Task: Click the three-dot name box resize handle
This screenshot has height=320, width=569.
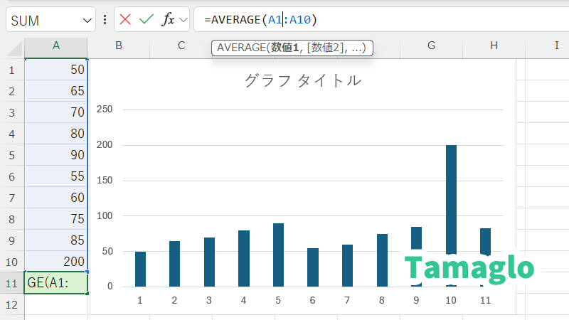Action: coord(105,19)
